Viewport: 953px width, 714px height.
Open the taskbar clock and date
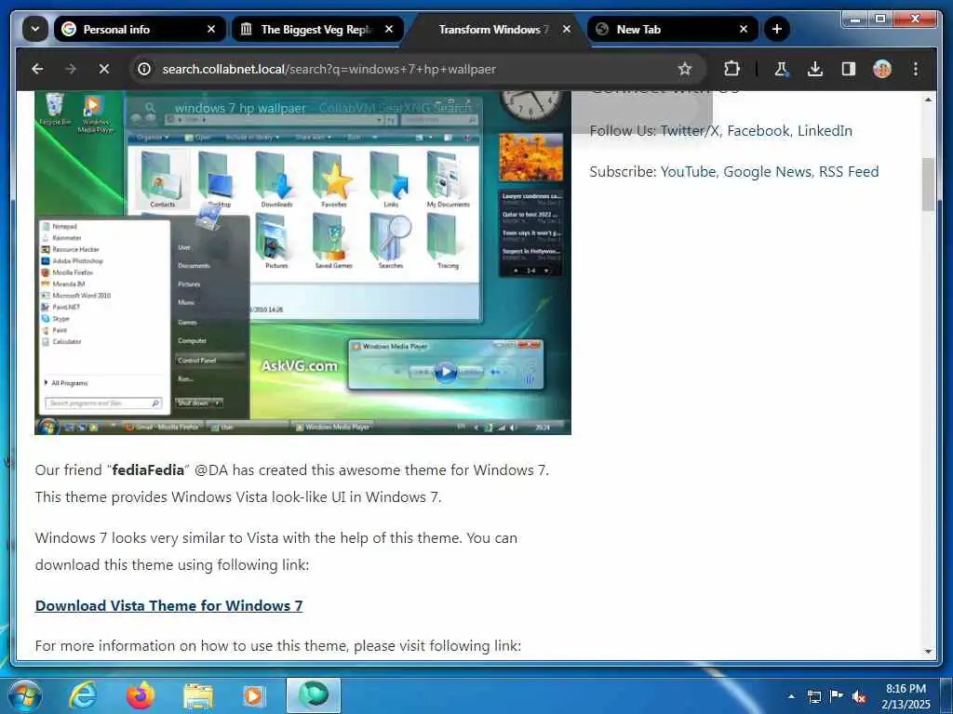[x=906, y=696]
